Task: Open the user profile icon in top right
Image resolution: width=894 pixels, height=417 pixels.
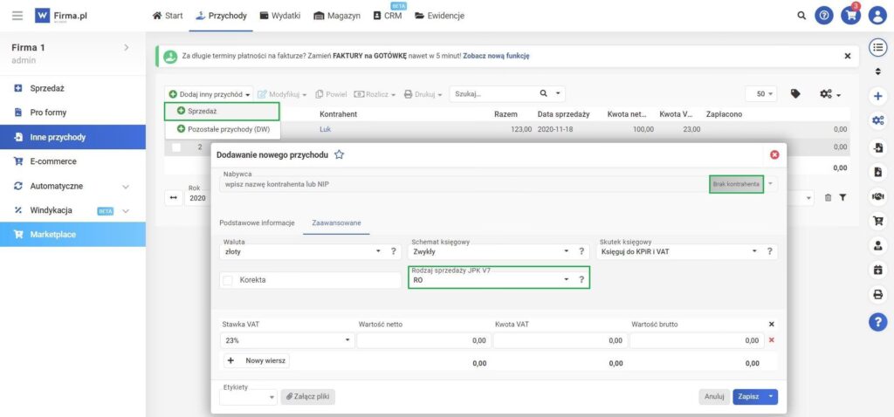Action: point(877,16)
